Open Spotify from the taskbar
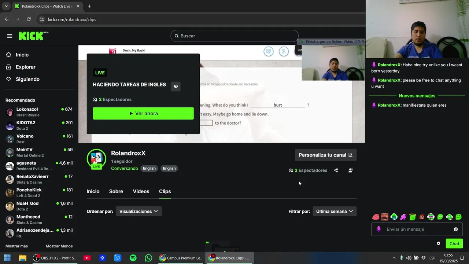 click(133, 258)
